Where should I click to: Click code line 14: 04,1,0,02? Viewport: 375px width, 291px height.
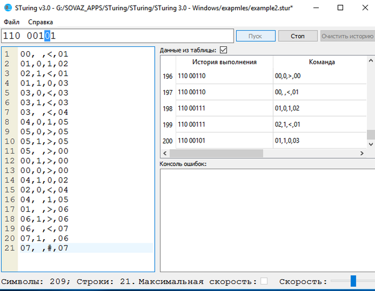[x=44, y=180]
